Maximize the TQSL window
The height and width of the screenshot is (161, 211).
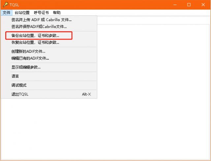click(x=189, y=5)
